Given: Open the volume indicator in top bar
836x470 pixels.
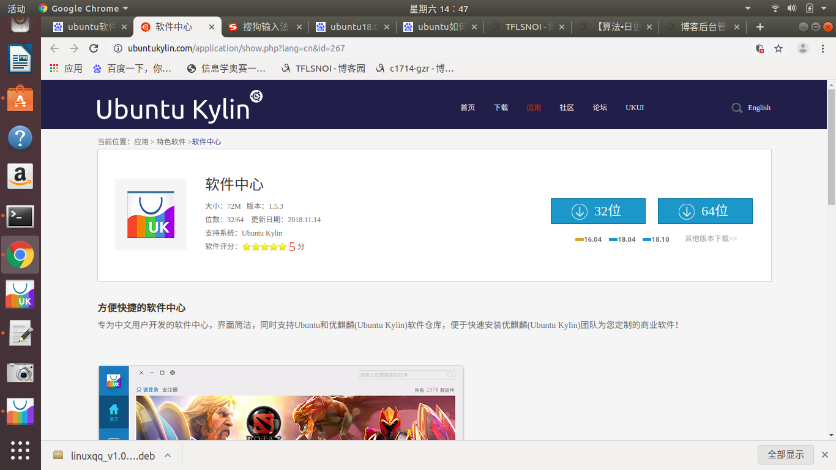Looking at the screenshot, I should (792, 9).
